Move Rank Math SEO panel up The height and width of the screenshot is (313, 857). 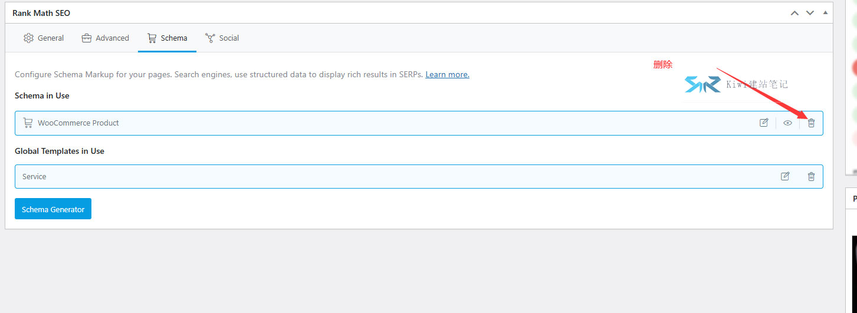[x=794, y=13]
